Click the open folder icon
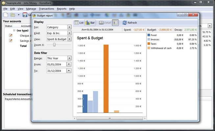 pyautogui.click(x=12, y=15)
